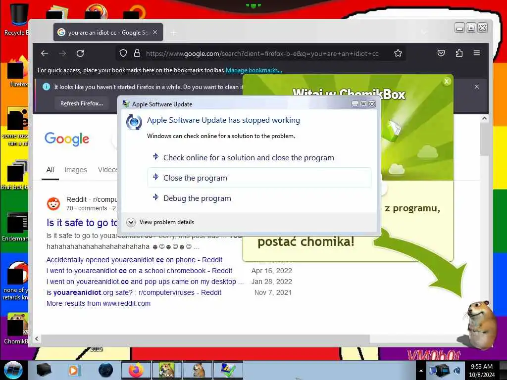Open 'Is it safe to go to' result
This screenshot has width=507, height=380.
[82, 223]
